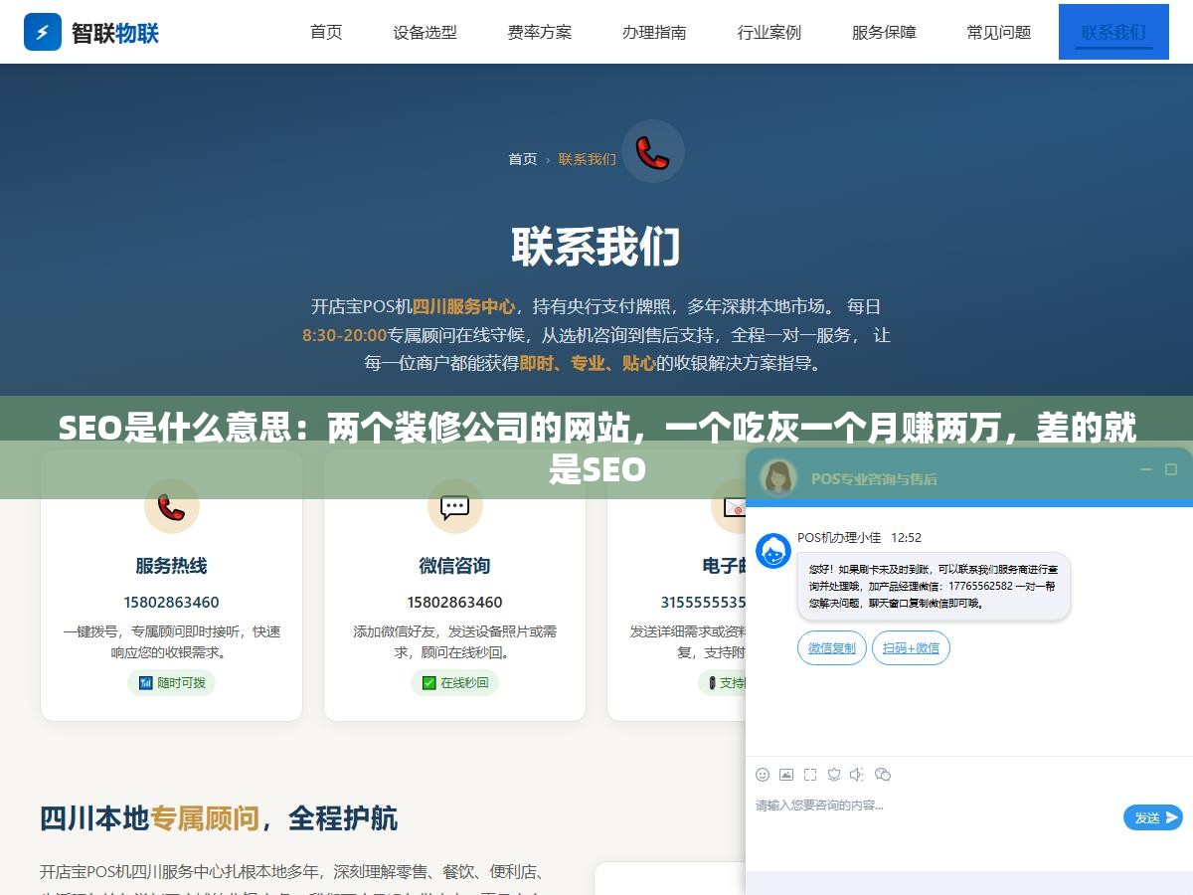Click the 联系我们 breadcrumb link
This screenshot has height=895, width=1193.
[x=587, y=159]
